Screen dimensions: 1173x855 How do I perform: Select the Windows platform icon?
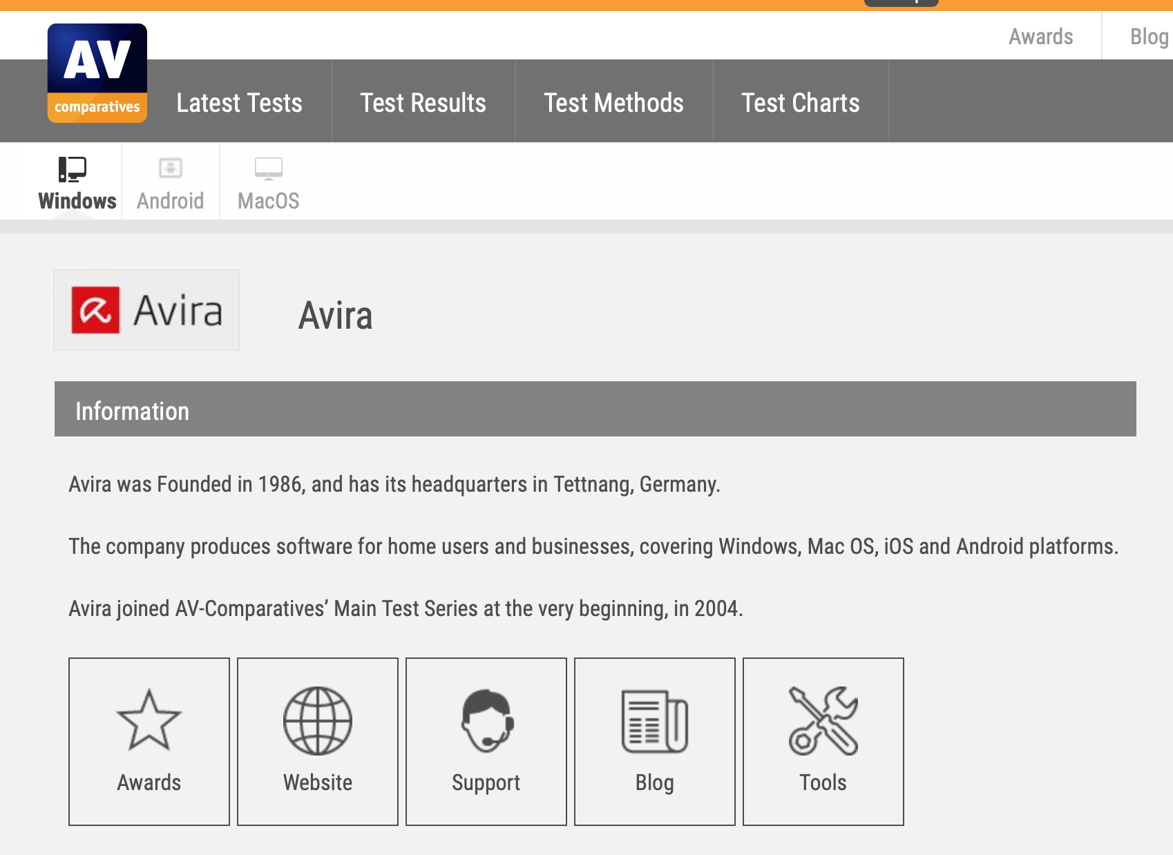coord(73,169)
